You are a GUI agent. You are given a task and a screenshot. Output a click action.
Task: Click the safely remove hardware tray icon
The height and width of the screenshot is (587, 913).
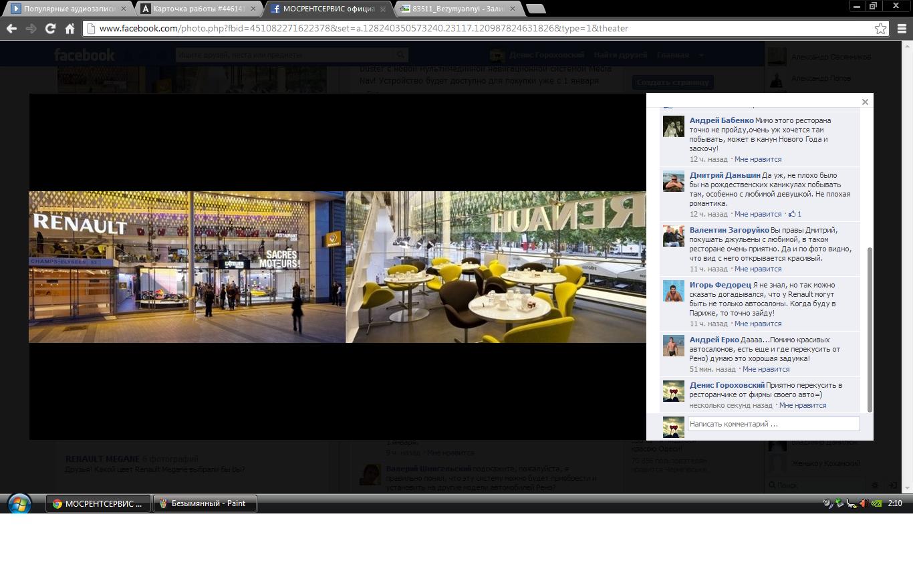point(839,503)
